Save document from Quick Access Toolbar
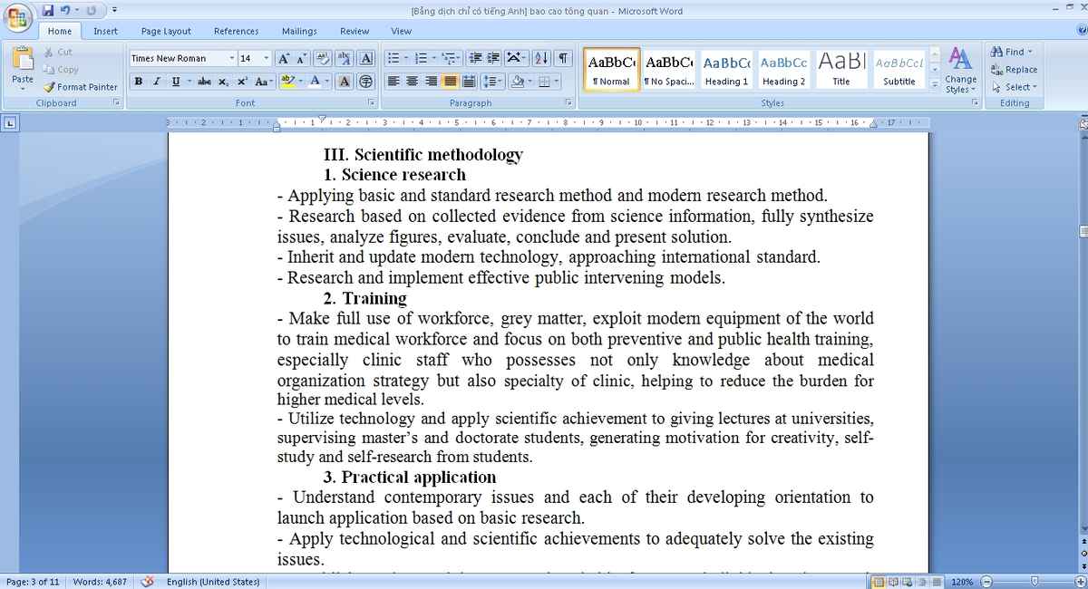This screenshot has width=1088, height=589. point(49,11)
